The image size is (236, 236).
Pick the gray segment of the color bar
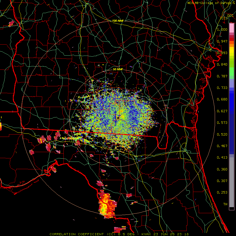[232, 182]
